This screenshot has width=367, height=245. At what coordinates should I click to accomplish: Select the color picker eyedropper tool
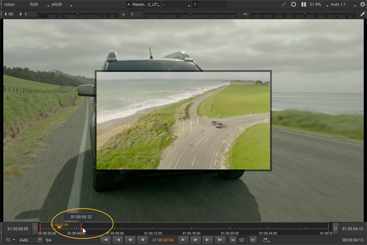point(362,14)
